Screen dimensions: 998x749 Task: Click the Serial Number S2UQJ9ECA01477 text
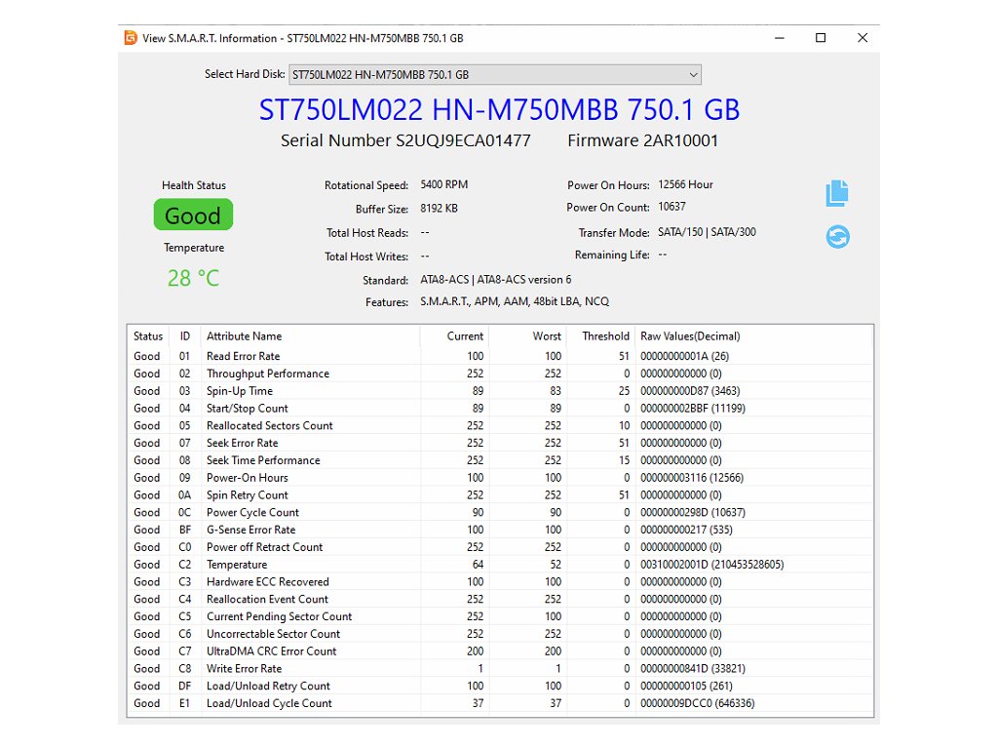pos(405,140)
